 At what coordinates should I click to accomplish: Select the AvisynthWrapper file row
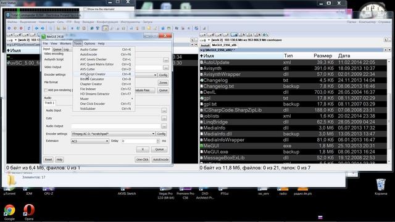(293, 74)
